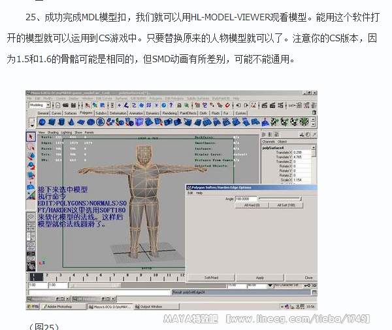
Task: Create a polygon cube from the shelf
Action: (x=52, y=122)
